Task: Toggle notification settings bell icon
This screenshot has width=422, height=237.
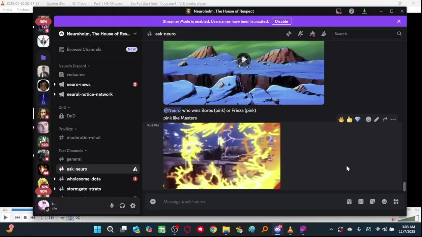Action: (300, 34)
